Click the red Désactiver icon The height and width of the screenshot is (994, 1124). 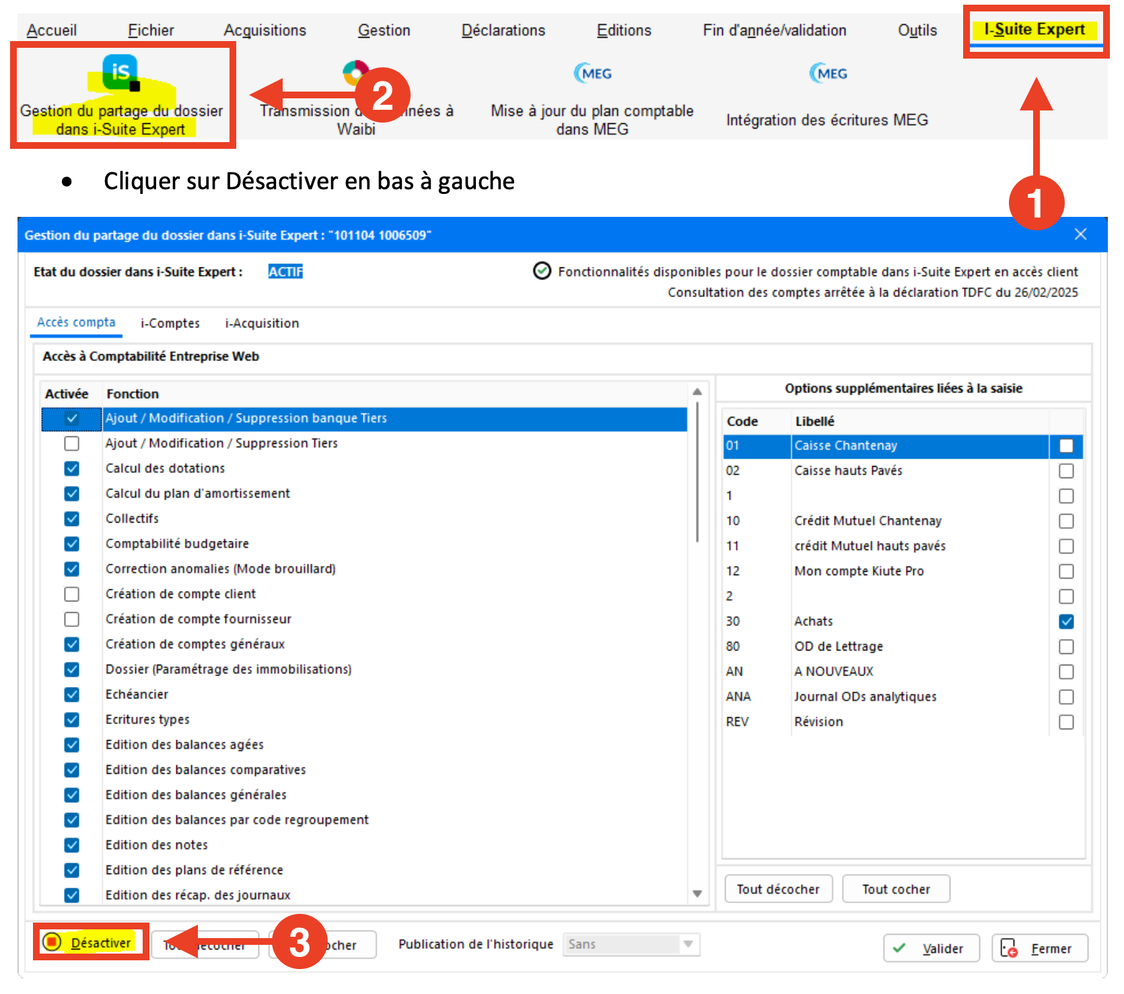click(x=52, y=941)
